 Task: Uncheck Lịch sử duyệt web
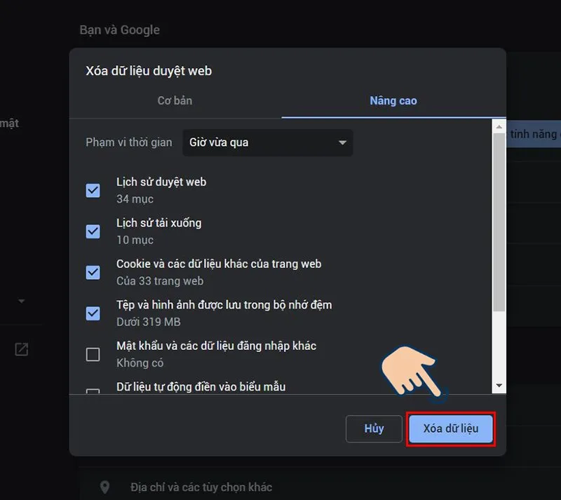pyautogui.click(x=93, y=190)
